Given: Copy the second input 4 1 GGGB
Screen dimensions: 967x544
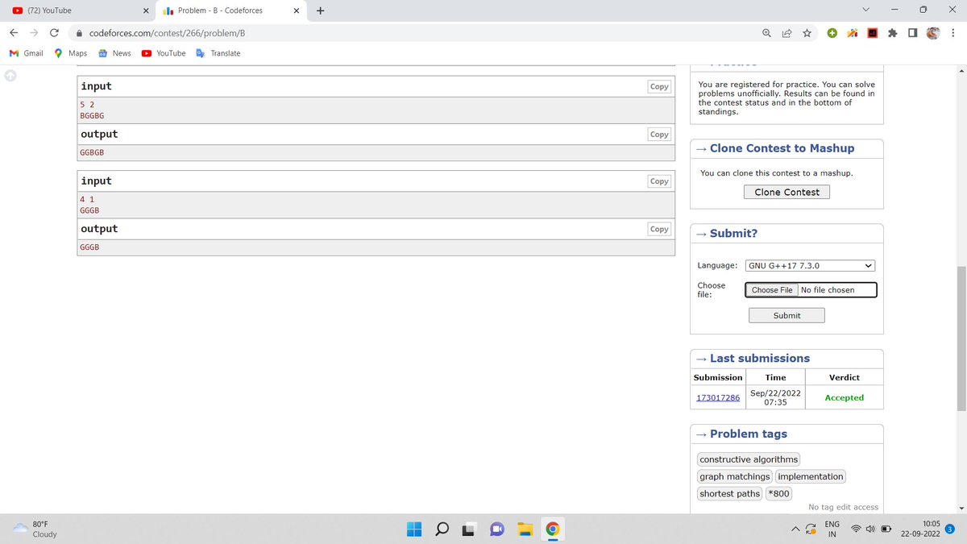Looking at the screenshot, I should pos(659,181).
